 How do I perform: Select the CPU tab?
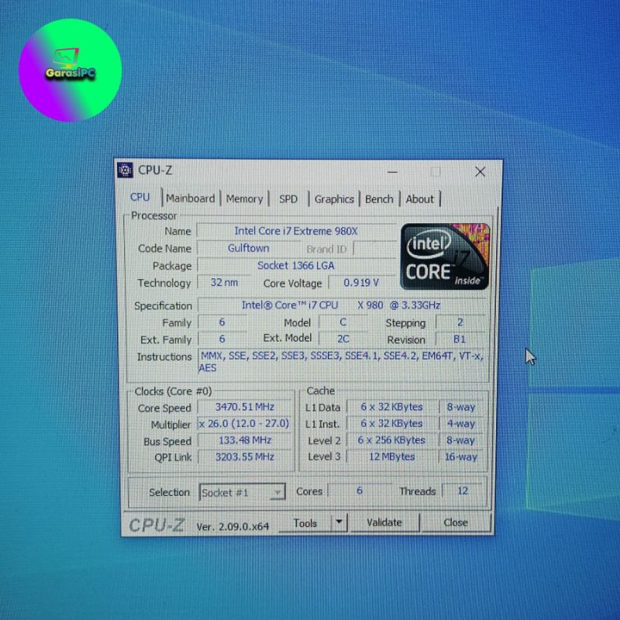point(140,198)
